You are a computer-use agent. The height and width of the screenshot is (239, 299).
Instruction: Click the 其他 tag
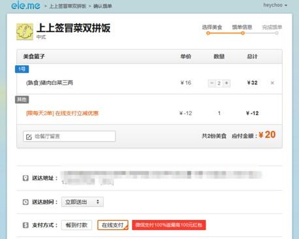[x=22, y=99]
